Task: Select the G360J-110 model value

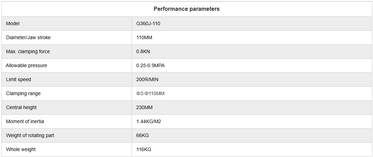Action: (148, 23)
